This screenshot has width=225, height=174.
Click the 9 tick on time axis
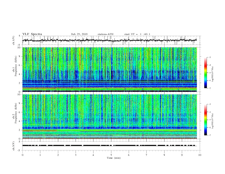(x=182, y=155)
